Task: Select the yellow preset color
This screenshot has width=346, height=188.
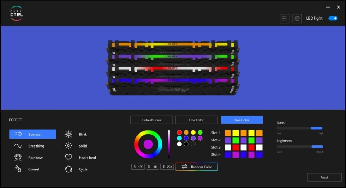Action: (x=193, y=132)
